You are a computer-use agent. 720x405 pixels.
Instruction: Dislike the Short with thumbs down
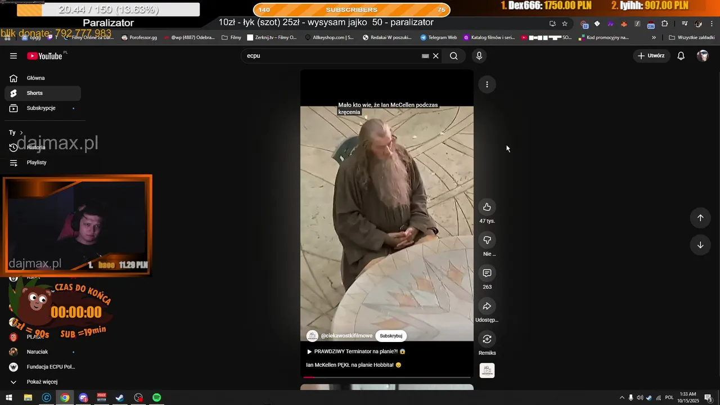(487, 240)
